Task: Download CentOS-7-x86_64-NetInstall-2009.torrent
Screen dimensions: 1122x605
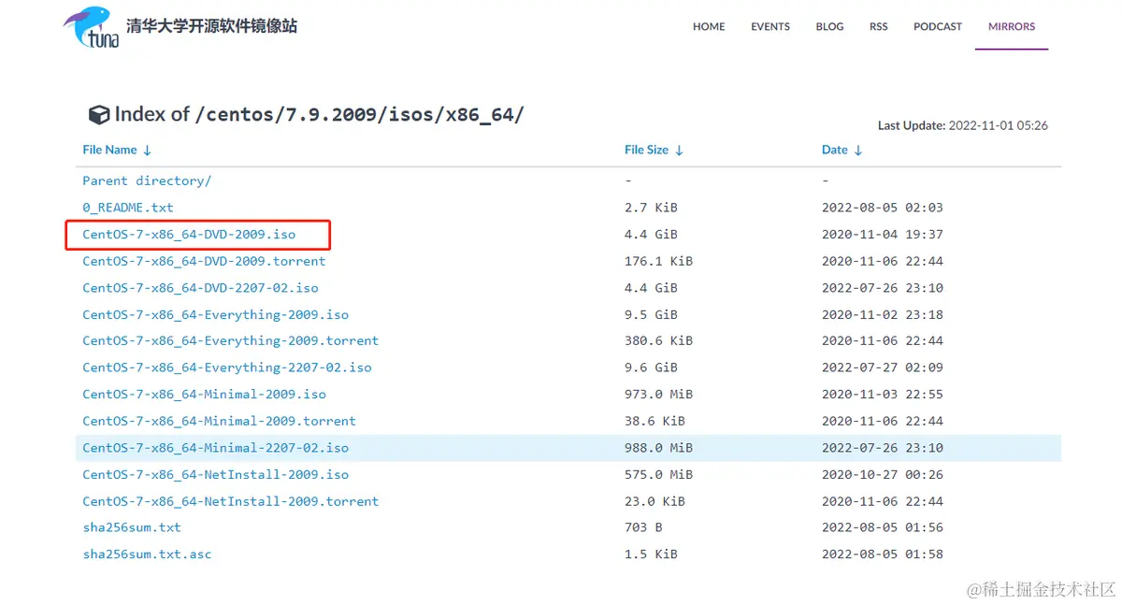Action: pyautogui.click(x=230, y=501)
